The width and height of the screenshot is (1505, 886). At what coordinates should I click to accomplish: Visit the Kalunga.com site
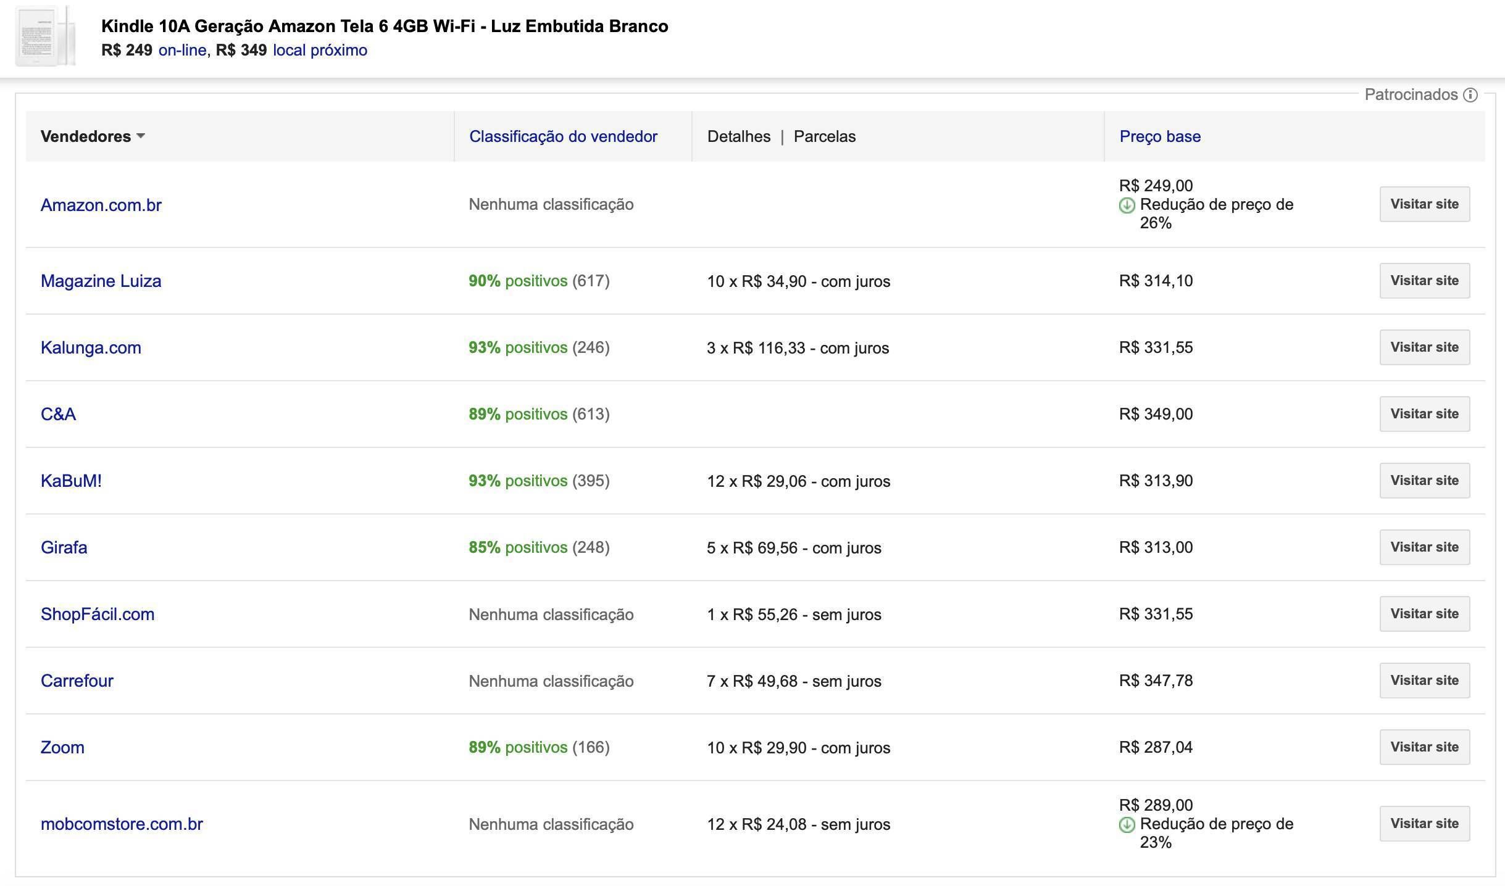pos(1425,347)
